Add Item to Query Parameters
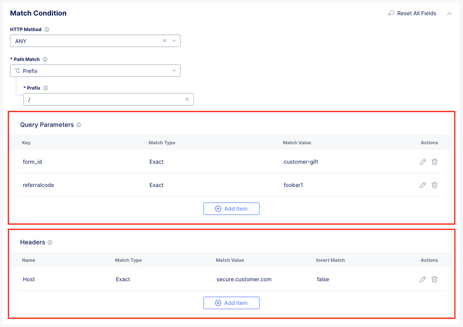 (x=231, y=209)
